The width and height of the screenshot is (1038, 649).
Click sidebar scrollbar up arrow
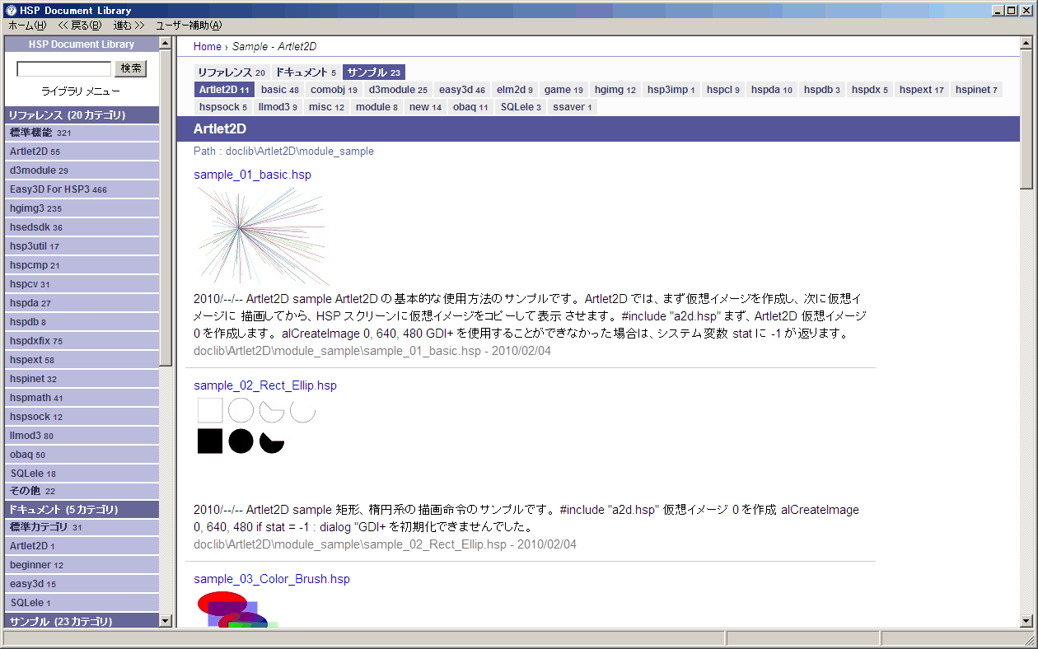165,44
